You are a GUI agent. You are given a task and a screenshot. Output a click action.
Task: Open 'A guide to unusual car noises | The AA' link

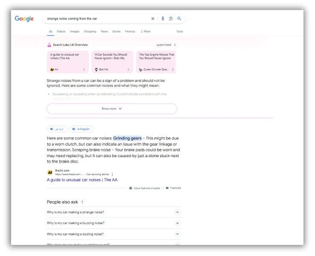pos(82,180)
